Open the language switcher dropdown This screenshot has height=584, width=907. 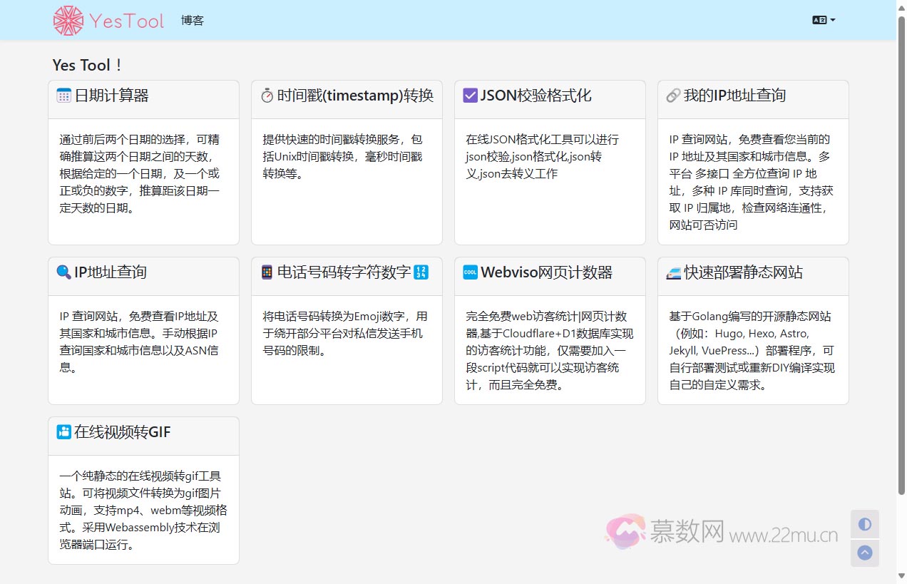(824, 20)
